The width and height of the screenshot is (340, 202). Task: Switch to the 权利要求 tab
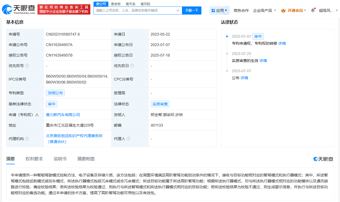tap(34, 159)
